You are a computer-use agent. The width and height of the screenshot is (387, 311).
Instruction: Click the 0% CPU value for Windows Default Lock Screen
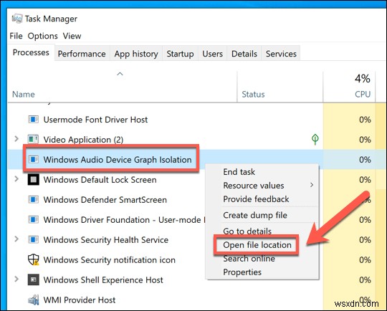tap(365, 180)
